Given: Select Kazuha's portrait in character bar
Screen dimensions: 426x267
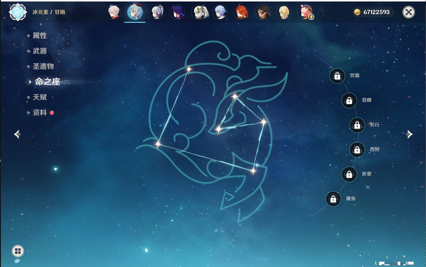Looking at the screenshot, I should pos(114,12).
